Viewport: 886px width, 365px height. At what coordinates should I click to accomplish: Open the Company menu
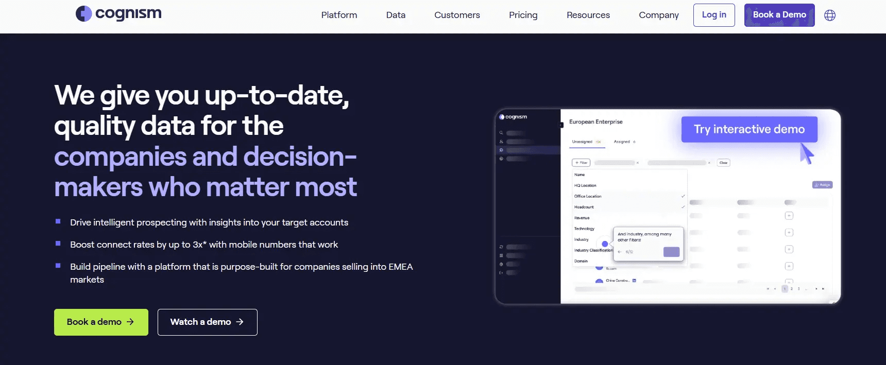[659, 15]
